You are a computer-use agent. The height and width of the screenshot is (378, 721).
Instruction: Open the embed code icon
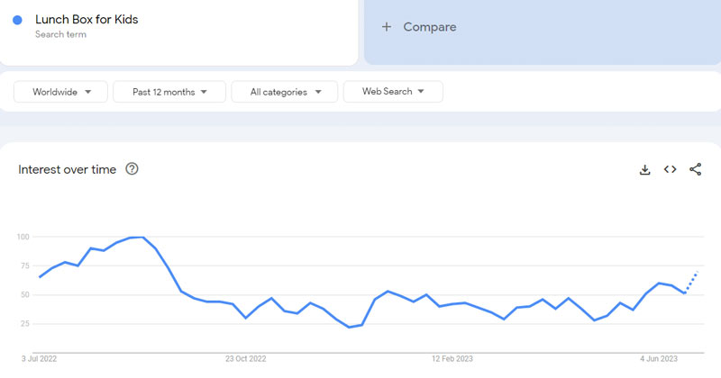tap(671, 169)
